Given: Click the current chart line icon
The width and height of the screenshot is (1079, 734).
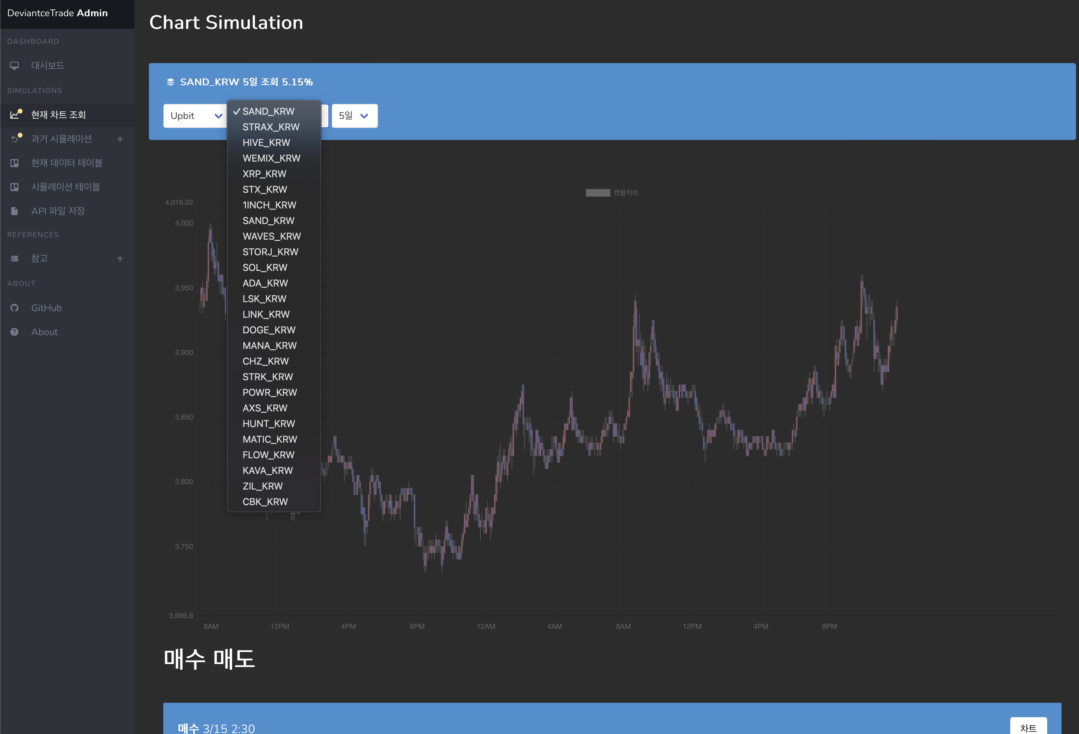Looking at the screenshot, I should click(x=15, y=115).
